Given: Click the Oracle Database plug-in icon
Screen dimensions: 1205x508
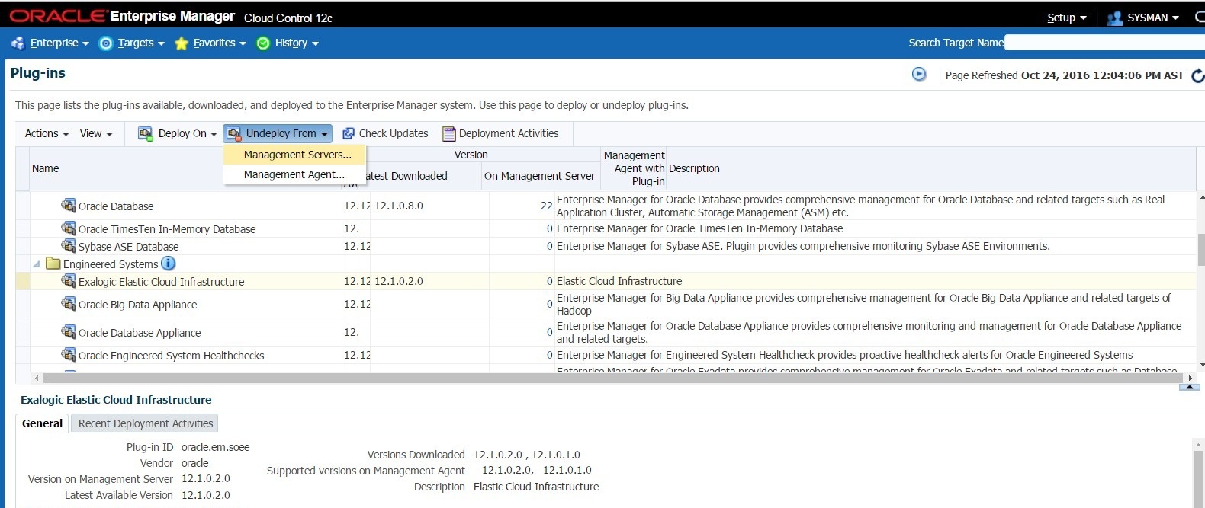Looking at the screenshot, I should click(69, 206).
